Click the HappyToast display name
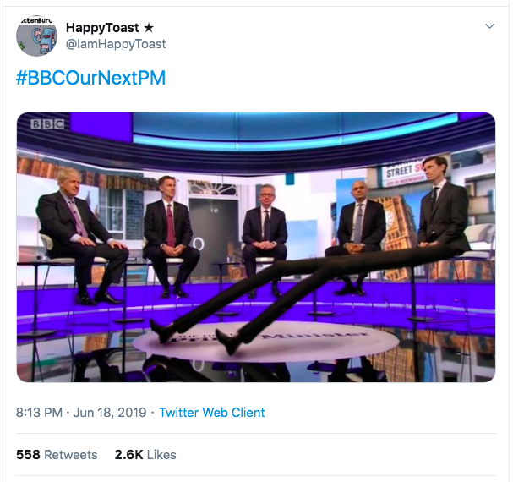Viewport: 513px width, 482px height. click(x=102, y=28)
